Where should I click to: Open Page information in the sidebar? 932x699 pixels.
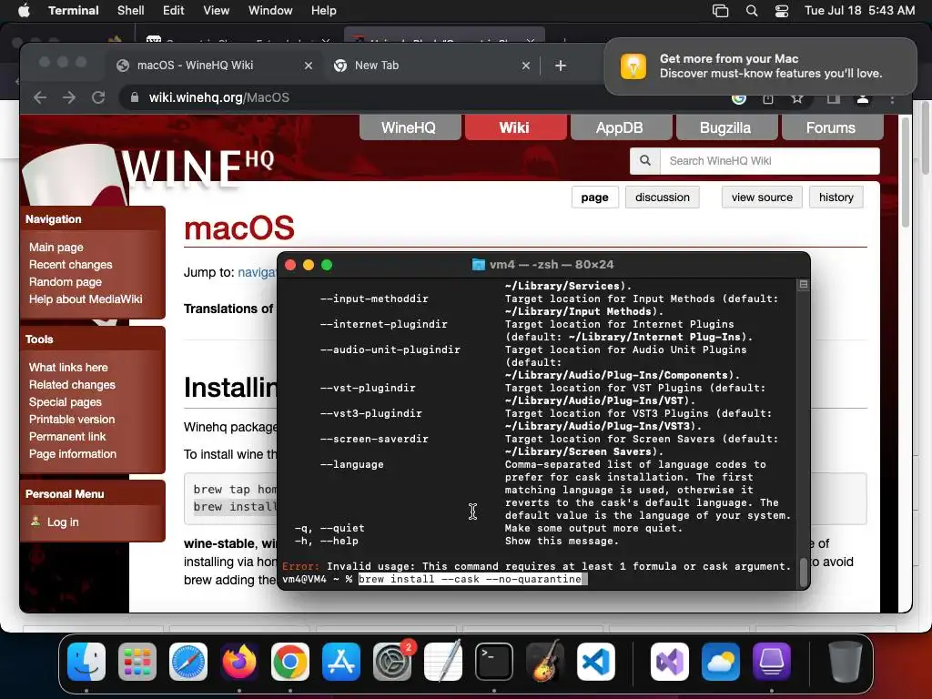tap(73, 453)
